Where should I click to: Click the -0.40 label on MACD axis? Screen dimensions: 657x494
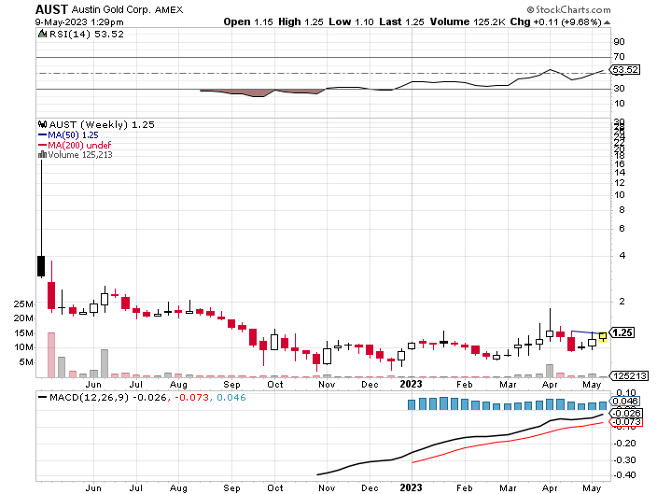(x=624, y=475)
